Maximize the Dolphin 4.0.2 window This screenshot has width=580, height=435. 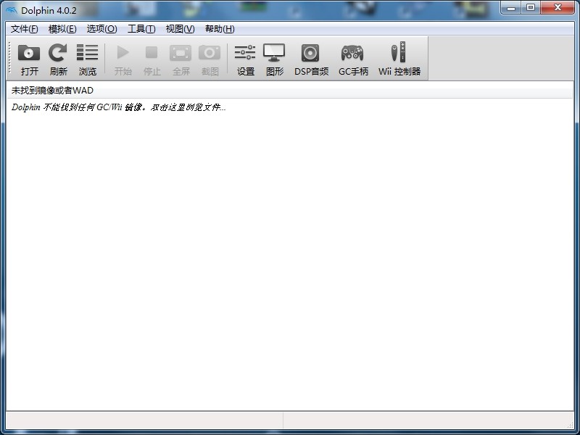pyautogui.click(x=531, y=7)
